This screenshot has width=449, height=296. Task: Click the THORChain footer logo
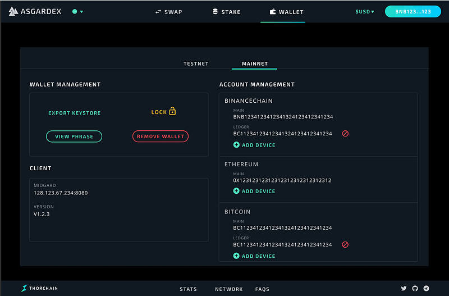pos(39,288)
